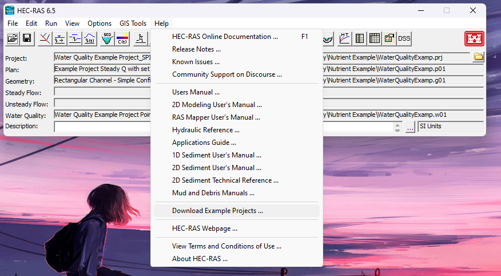
Task: Open the Geometric Data editor icon
Action: coord(45,39)
